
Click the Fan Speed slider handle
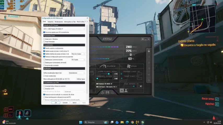click(134, 86)
